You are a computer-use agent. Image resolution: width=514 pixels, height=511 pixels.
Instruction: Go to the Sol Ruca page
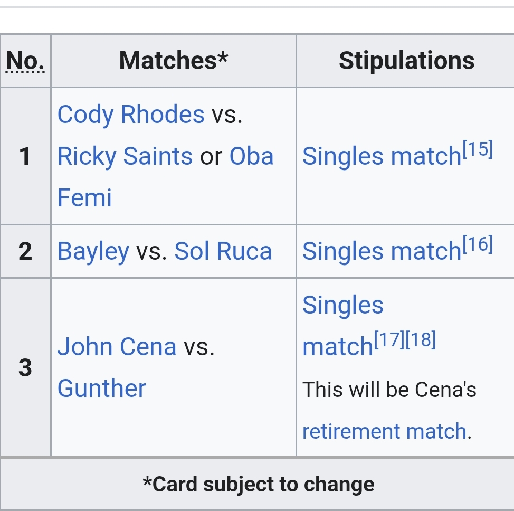click(223, 251)
